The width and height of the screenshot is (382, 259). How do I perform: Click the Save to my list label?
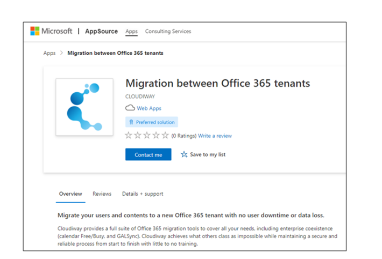(208, 154)
